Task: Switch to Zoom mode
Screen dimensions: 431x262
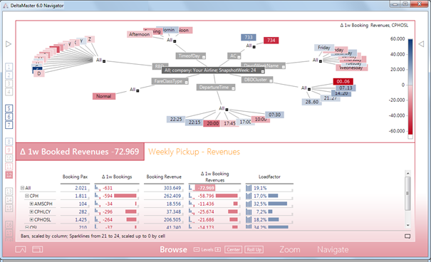Action: (290, 249)
